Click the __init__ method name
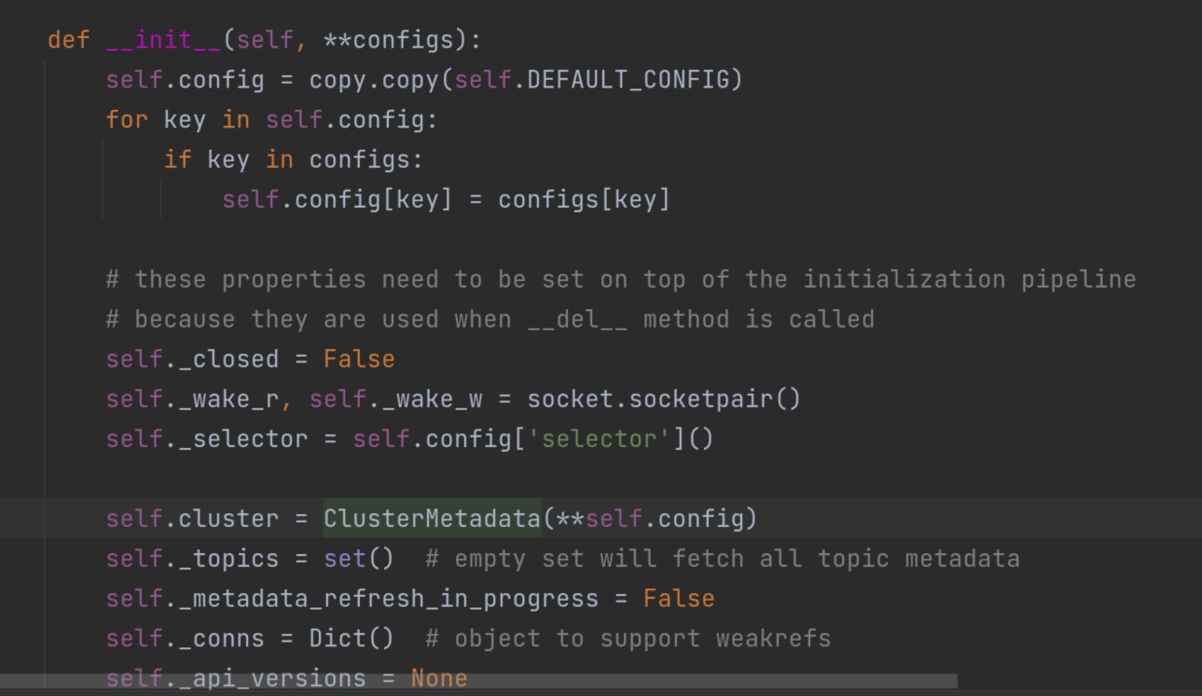1202x696 pixels. 163,40
